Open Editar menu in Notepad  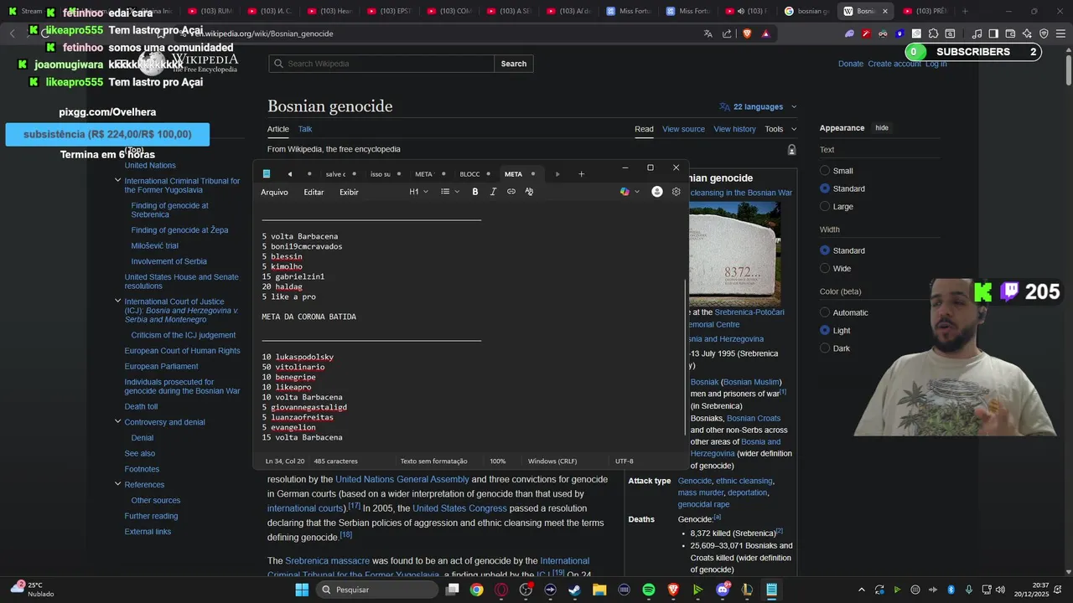[314, 192]
